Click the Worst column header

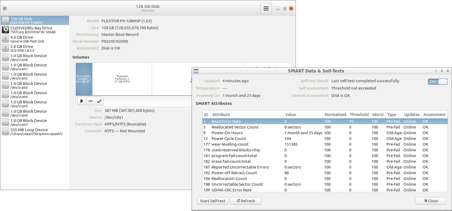(378, 115)
